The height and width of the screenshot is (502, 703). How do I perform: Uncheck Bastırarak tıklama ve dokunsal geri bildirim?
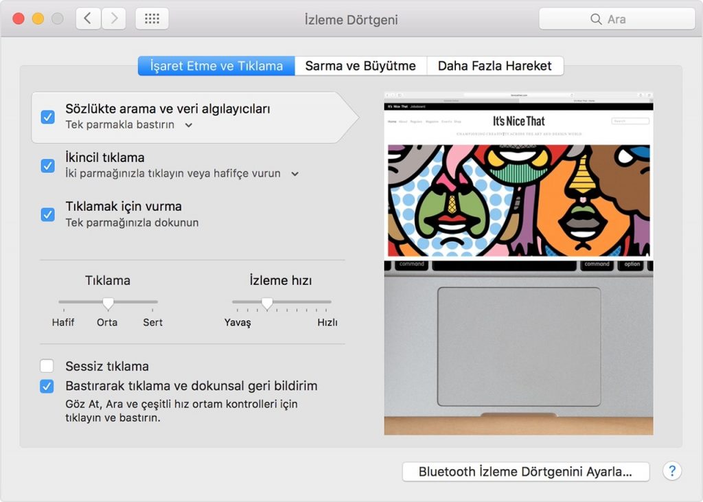[x=47, y=387]
